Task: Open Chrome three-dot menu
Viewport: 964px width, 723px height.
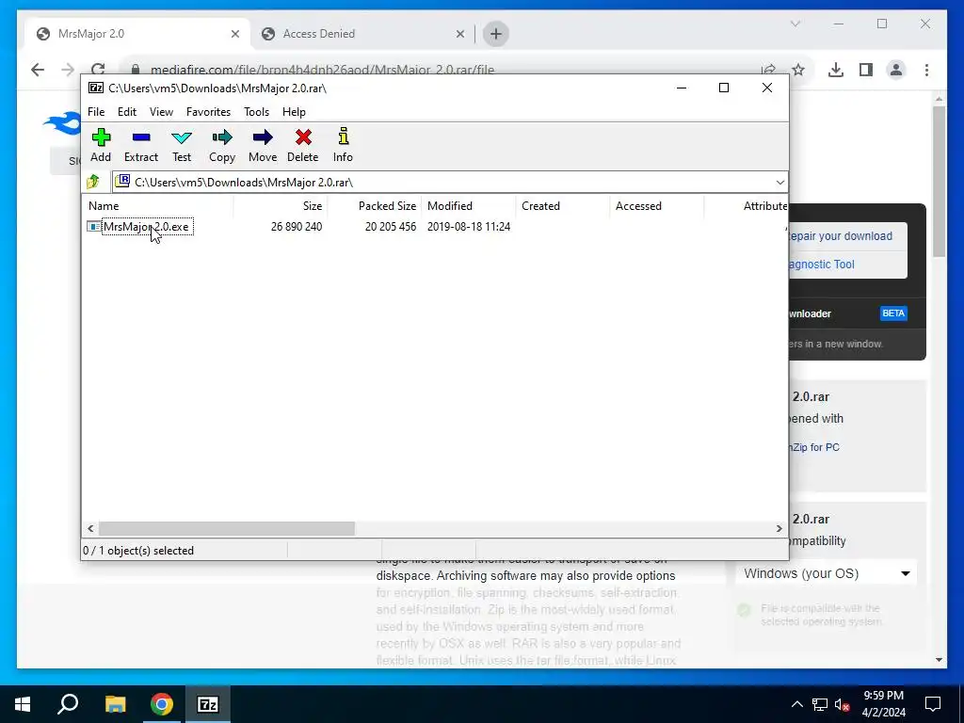Action: pyautogui.click(x=926, y=70)
